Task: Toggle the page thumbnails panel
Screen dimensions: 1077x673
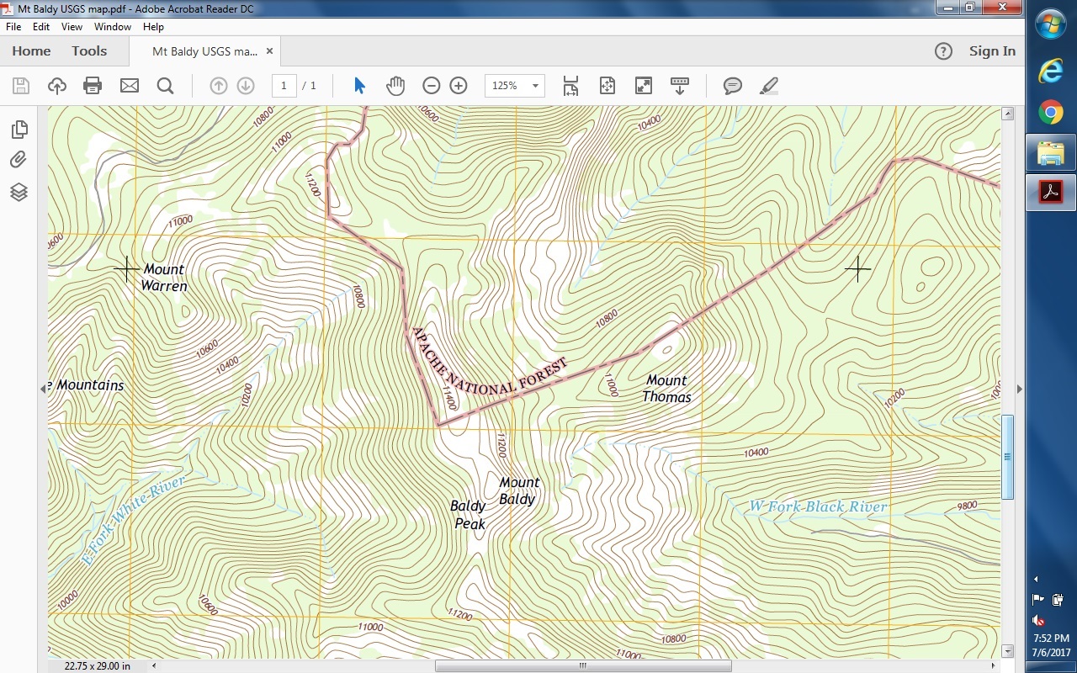Action: pos(19,129)
